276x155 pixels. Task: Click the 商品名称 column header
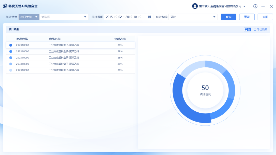point(55,39)
